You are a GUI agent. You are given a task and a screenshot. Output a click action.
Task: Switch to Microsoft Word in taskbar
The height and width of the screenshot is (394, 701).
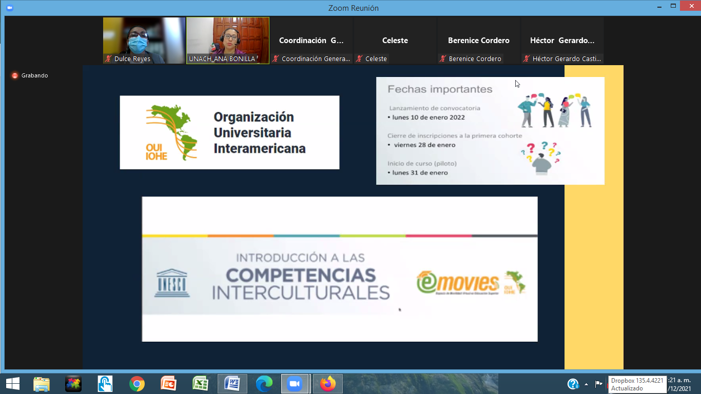coord(232,384)
